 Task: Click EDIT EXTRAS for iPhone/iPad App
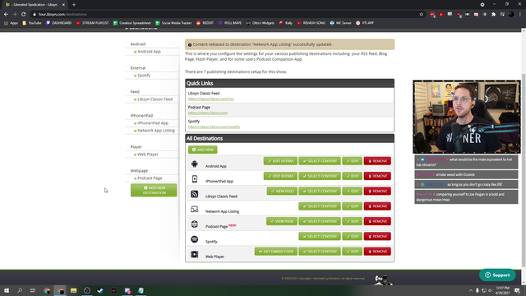click(280, 176)
